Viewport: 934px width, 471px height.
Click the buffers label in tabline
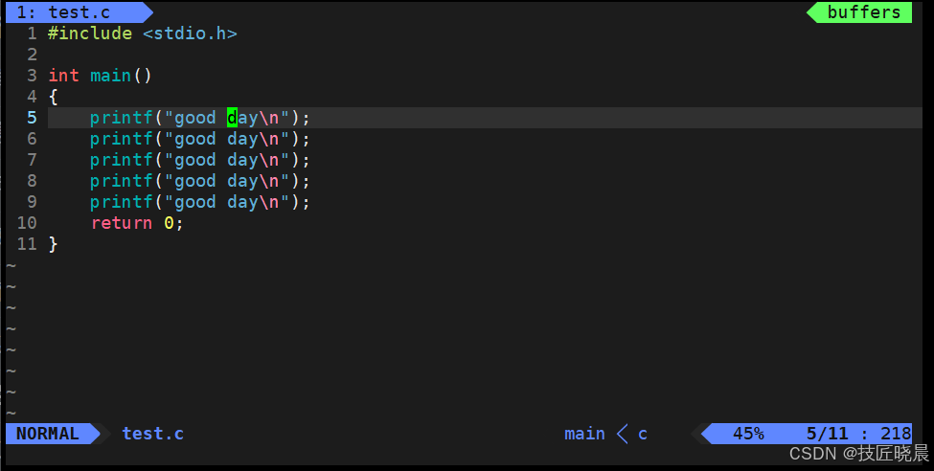pos(863,11)
